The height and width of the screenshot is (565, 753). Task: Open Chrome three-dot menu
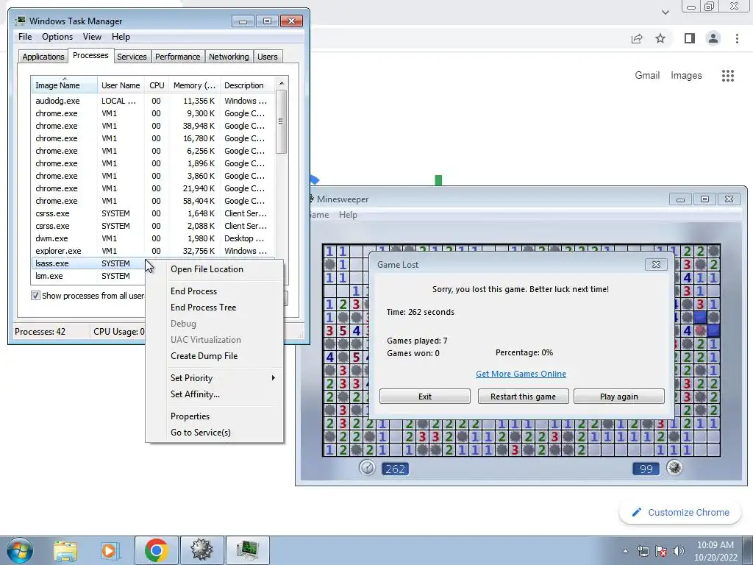coord(737,38)
